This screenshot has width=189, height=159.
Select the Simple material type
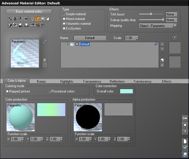(74, 14)
